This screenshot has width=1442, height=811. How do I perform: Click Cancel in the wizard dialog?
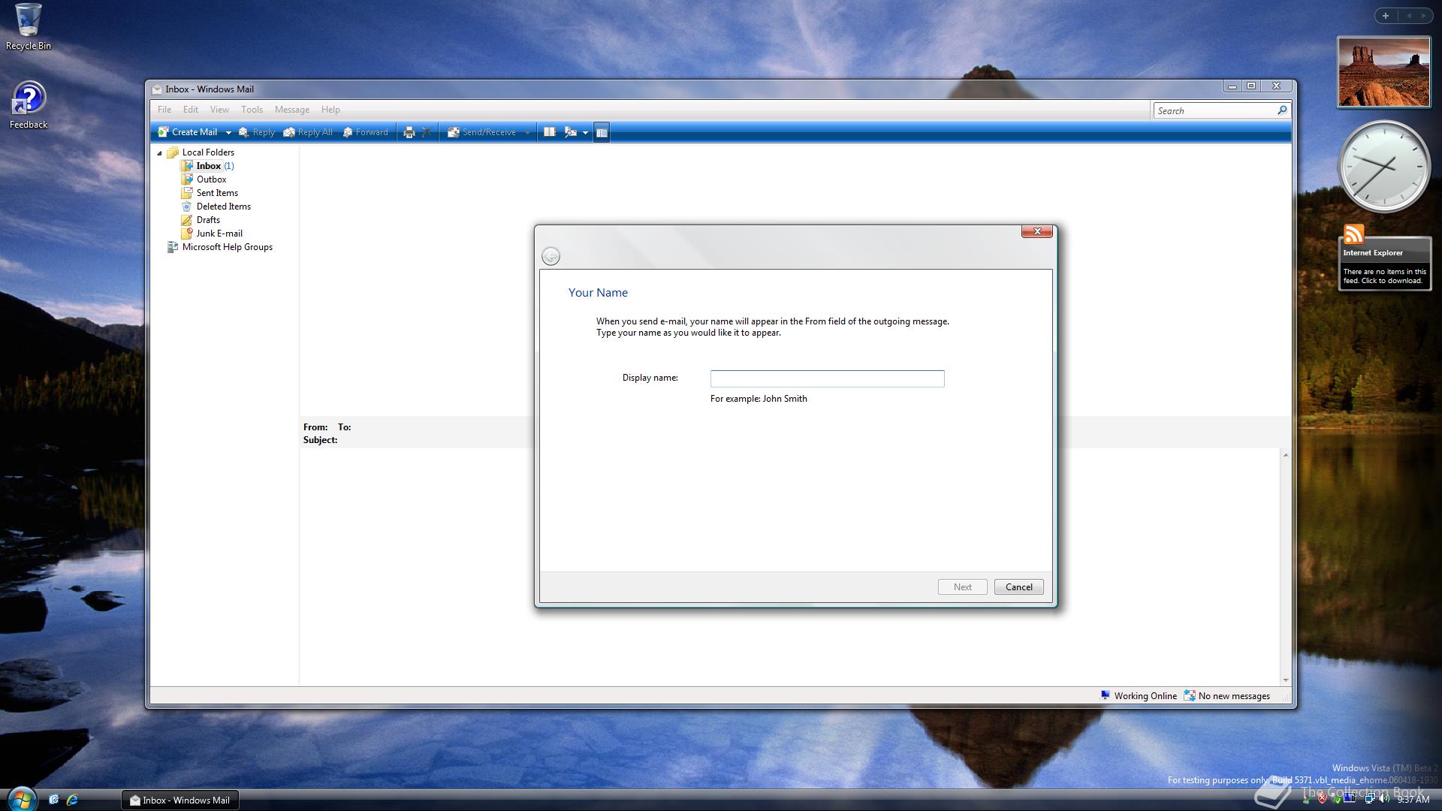tap(1018, 587)
